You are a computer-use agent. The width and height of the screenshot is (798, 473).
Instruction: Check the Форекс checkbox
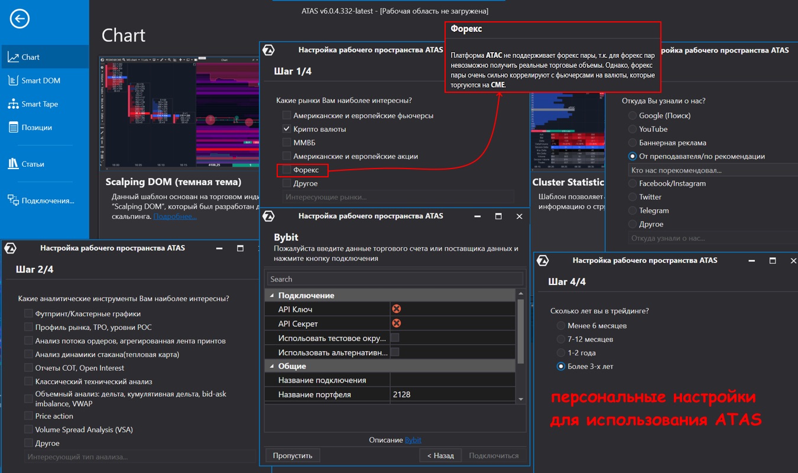[x=287, y=170]
